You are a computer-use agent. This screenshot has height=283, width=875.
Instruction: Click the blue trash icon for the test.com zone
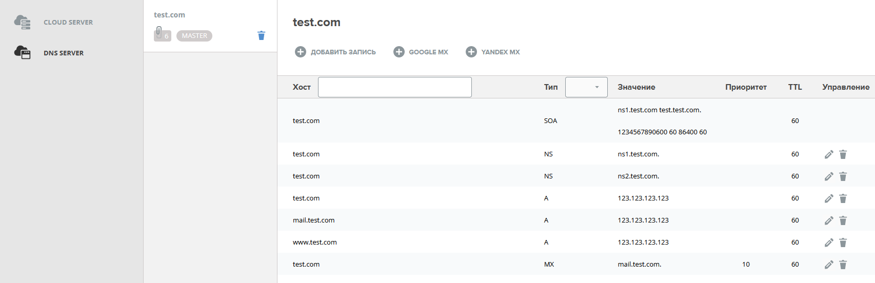click(261, 35)
